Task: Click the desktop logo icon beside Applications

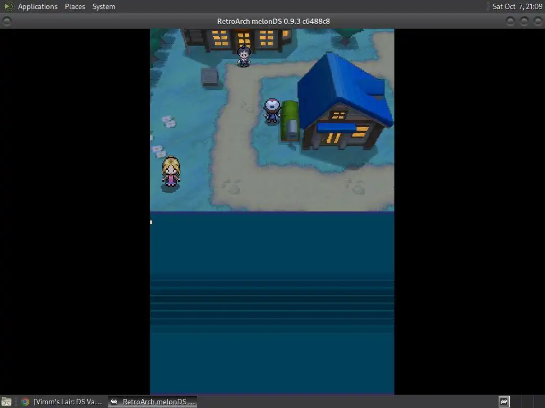Action: click(9, 6)
